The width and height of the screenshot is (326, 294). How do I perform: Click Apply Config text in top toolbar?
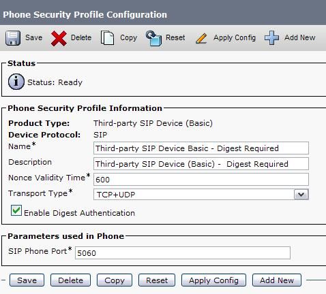tap(235, 37)
